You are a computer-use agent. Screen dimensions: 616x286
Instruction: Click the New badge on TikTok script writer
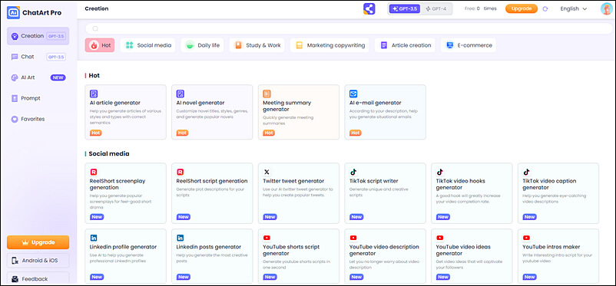[356, 217]
